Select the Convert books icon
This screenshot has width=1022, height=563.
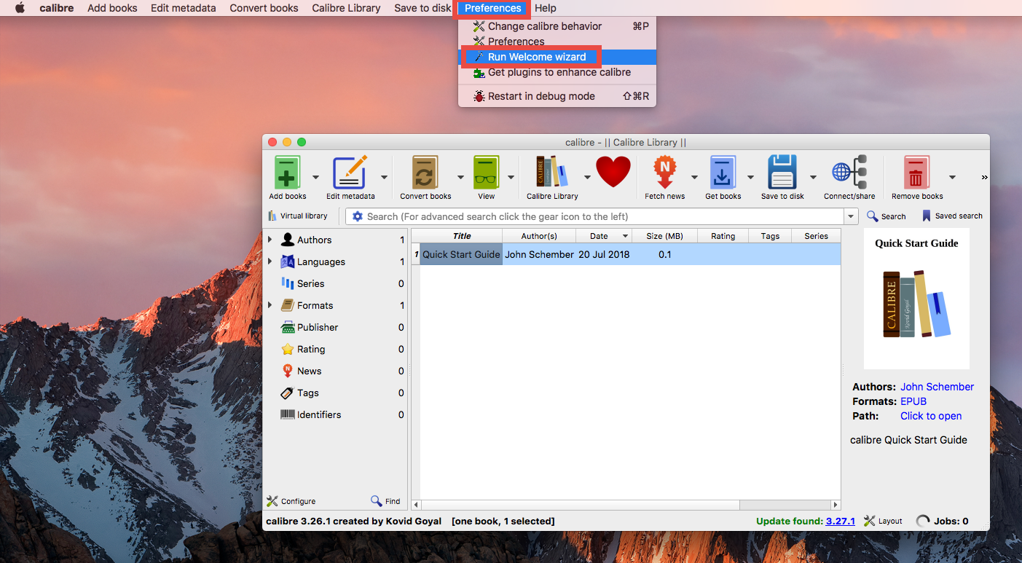click(x=426, y=173)
